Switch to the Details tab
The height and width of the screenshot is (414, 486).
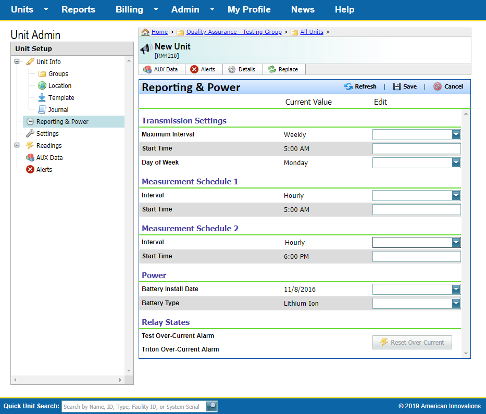pos(242,69)
